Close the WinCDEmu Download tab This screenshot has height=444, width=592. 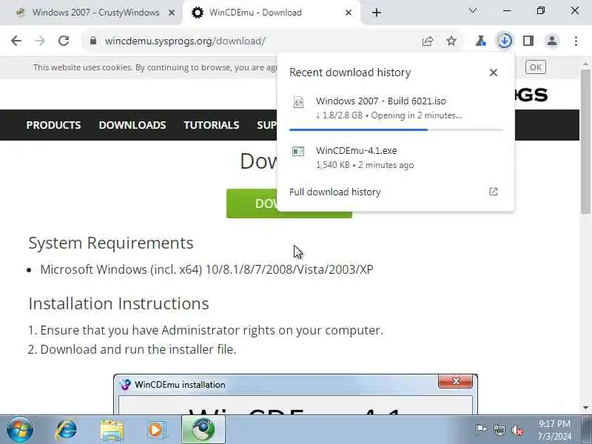pyautogui.click(x=349, y=13)
